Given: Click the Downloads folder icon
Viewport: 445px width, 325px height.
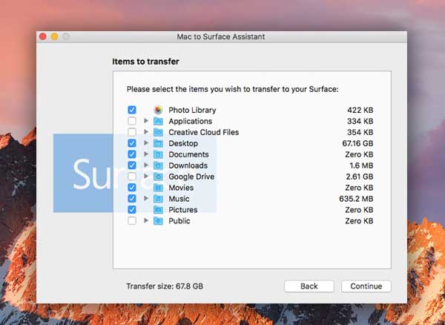Looking at the screenshot, I should click(158, 165).
